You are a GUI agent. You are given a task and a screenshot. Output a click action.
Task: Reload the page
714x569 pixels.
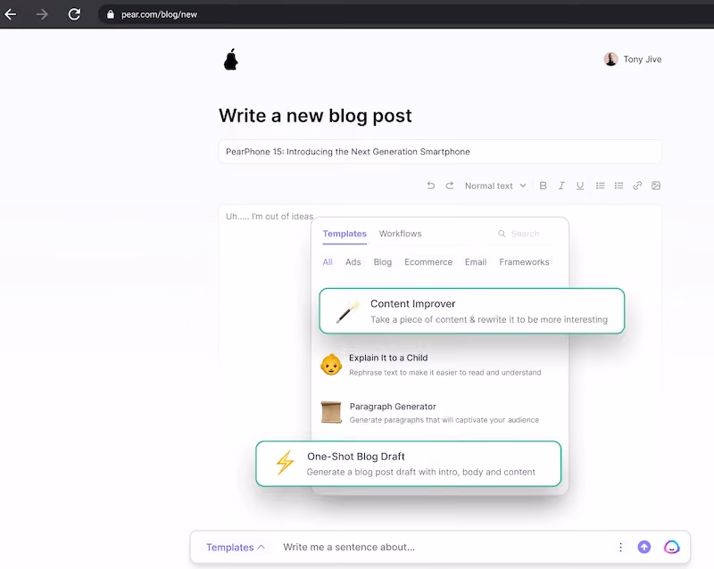point(74,14)
